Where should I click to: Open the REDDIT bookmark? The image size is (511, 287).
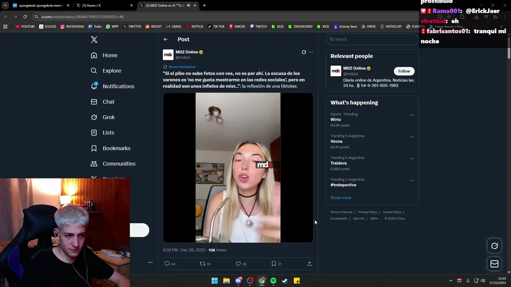pos(154,27)
